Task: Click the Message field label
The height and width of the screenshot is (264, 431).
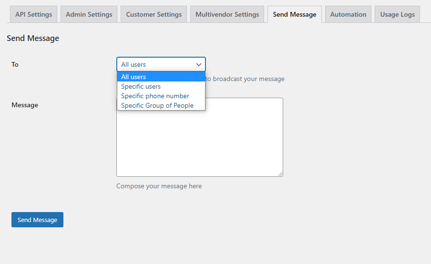Action: [x=25, y=105]
